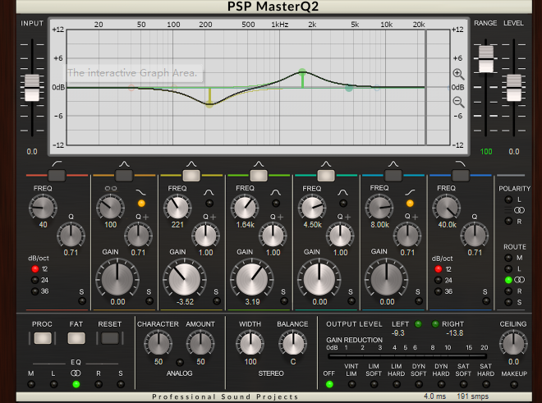Set ROUTE to L

(x=508, y=269)
